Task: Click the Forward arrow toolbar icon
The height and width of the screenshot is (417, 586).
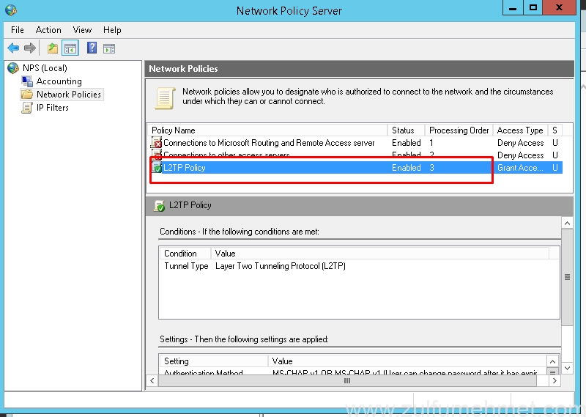Action: pos(30,48)
